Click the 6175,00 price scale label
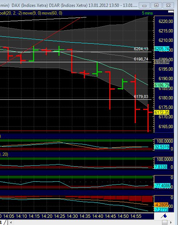Screen dimensions: 178x225 click(x=166, y=107)
